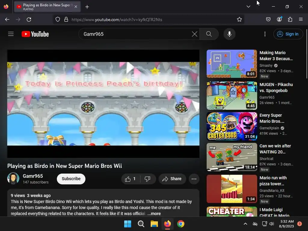Open Save to Pocket icon
This screenshot has width=308, height=231.
[268, 20]
